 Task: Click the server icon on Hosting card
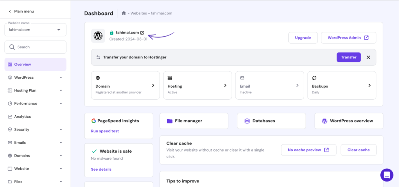point(170,78)
